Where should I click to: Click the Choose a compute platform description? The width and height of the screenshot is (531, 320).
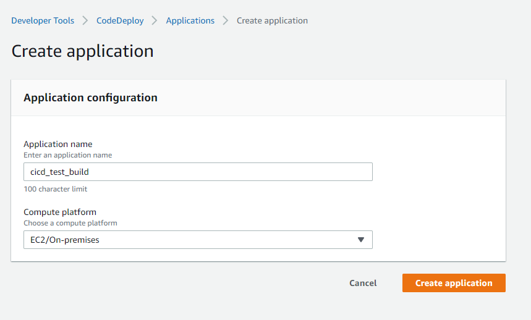click(70, 223)
